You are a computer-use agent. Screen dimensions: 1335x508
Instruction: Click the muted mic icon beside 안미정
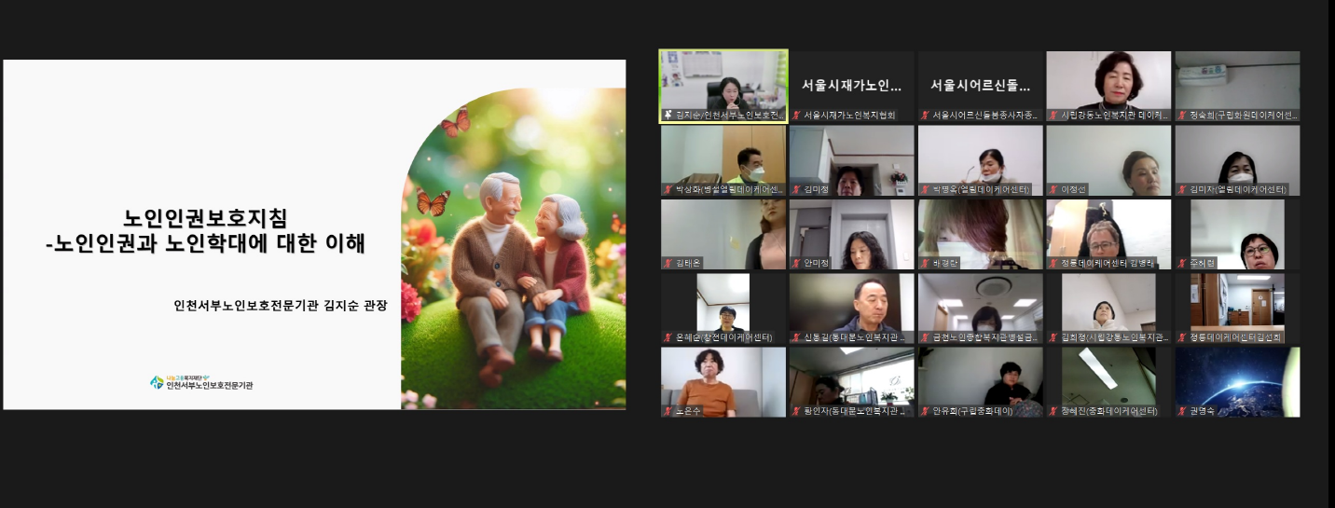point(796,263)
